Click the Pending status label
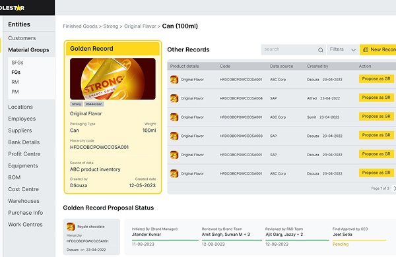396x257 pixels. [x=341, y=244]
